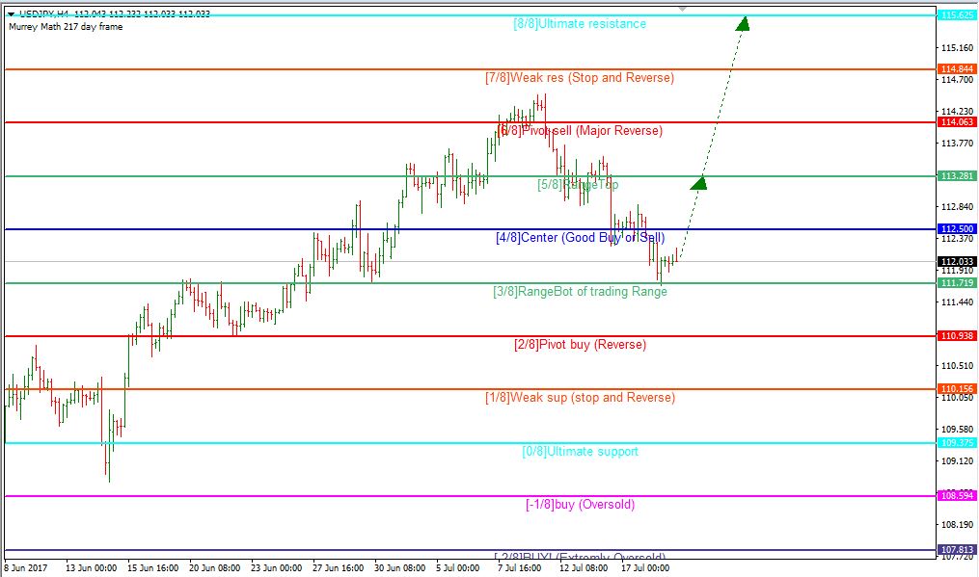The width and height of the screenshot is (979, 577).
Task: Click the 115.625 cyan price tag
Action: coord(957,15)
